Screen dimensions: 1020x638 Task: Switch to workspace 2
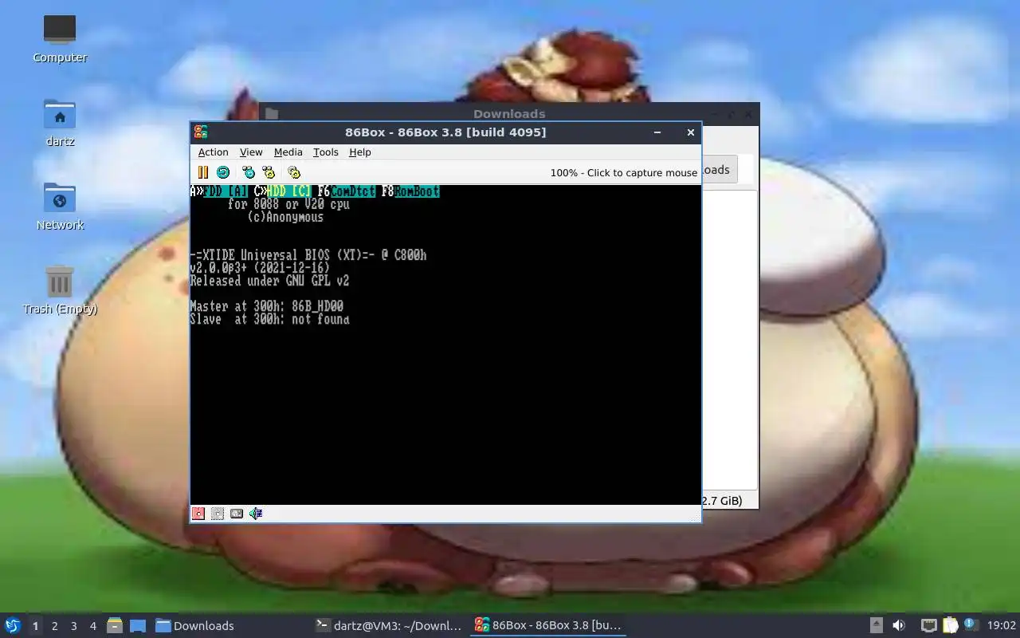[x=54, y=626]
